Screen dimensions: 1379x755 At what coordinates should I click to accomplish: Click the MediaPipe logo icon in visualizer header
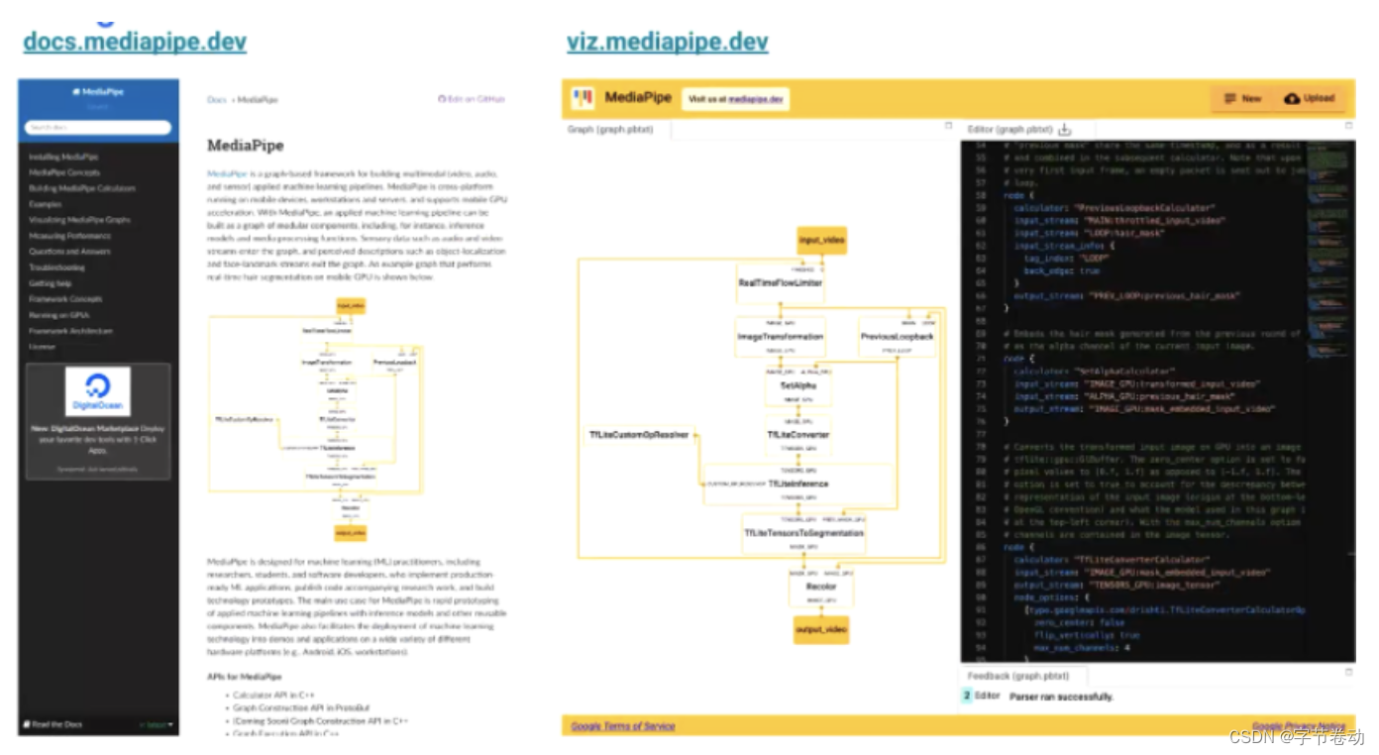pyautogui.click(x=583, y=97)
